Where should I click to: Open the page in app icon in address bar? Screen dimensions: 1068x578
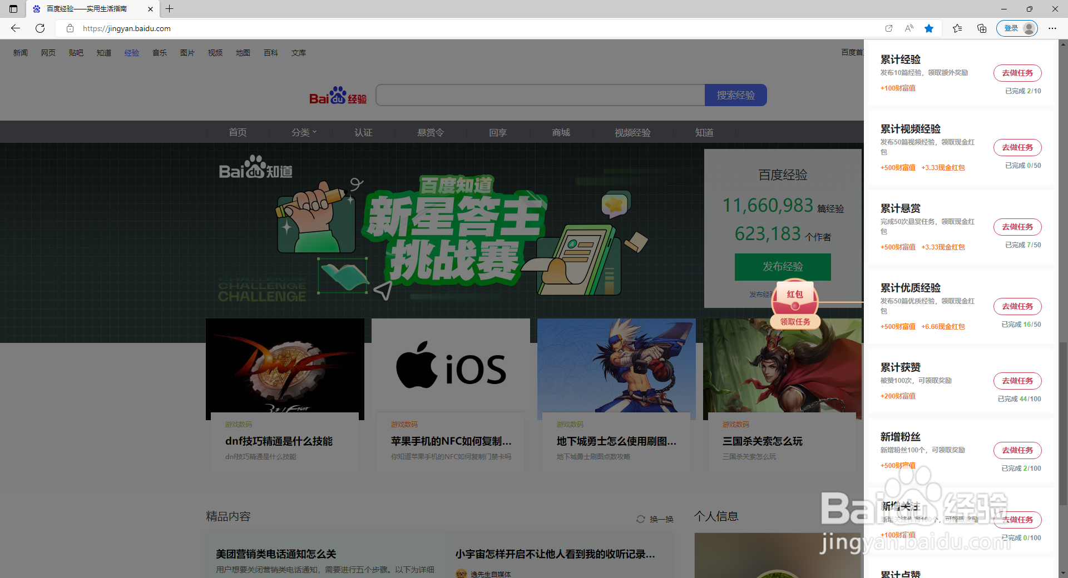889,28
